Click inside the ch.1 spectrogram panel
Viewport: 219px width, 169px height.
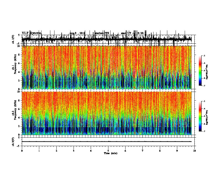click(107, 67)
